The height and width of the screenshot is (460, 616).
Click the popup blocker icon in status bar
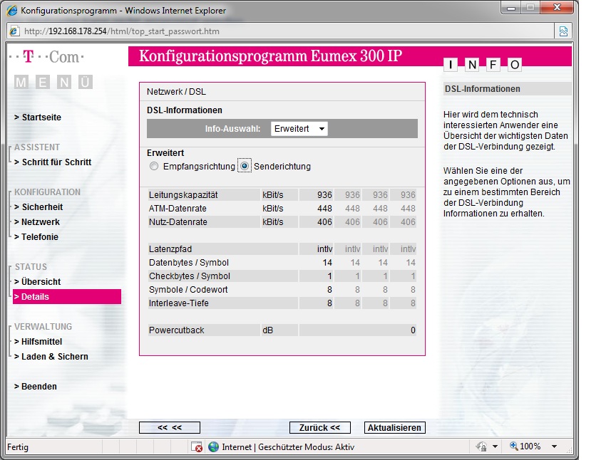197,446
